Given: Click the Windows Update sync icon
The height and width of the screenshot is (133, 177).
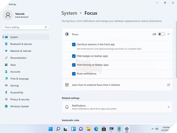Looking at the screenshot, I should 6,106.
